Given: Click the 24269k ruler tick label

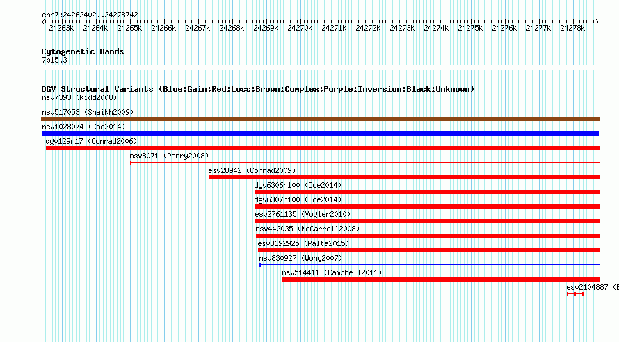Looking at the screenshot, I should (x=266, y=28).
